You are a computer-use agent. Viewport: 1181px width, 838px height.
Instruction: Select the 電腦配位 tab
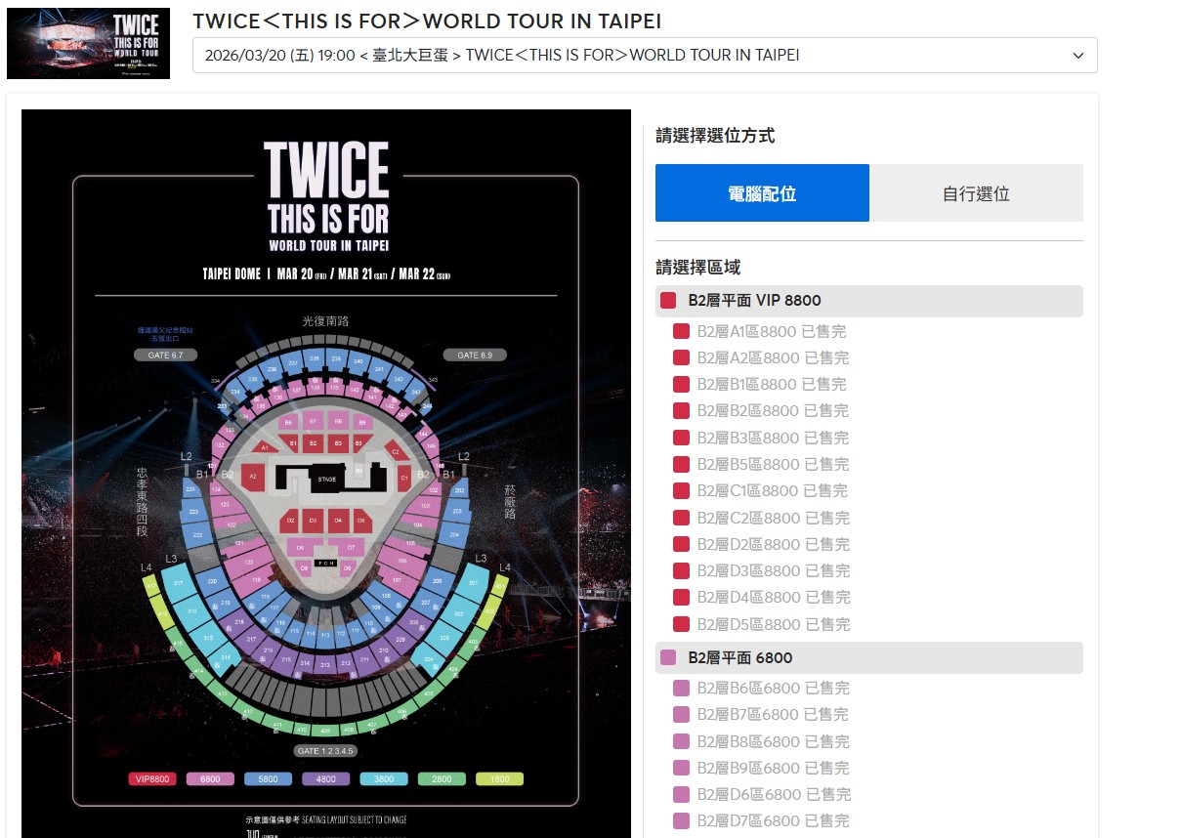(x=762, y=194)
